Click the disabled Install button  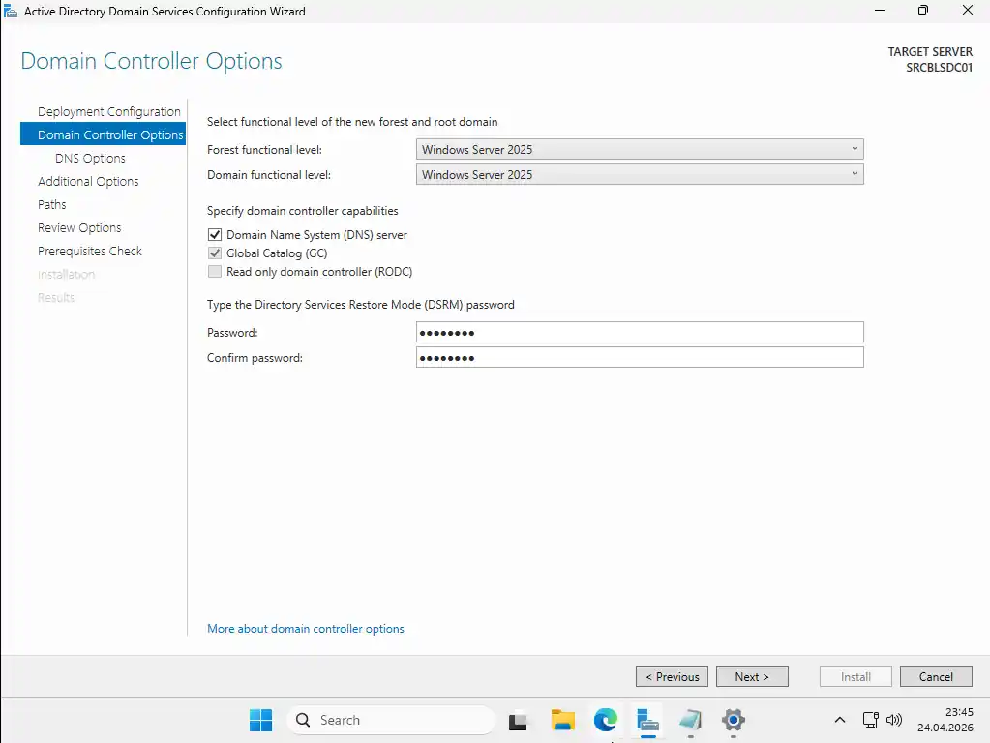coord(855,676)
